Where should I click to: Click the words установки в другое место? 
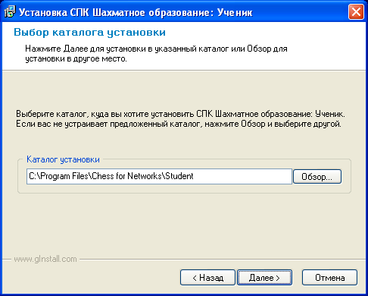click(x=76, y=59)
